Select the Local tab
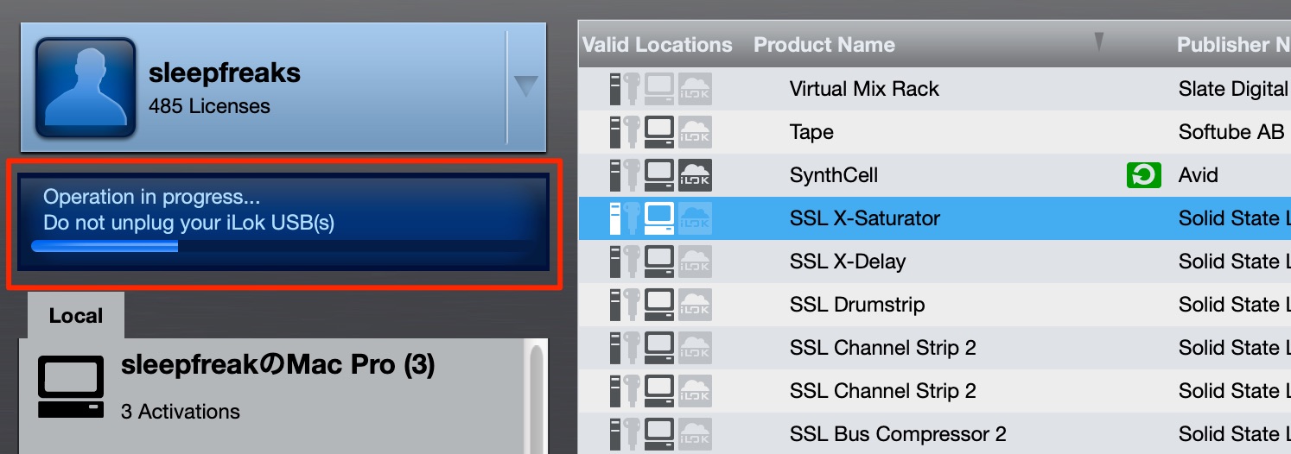The image size is (1291, 454). [76, 316]
